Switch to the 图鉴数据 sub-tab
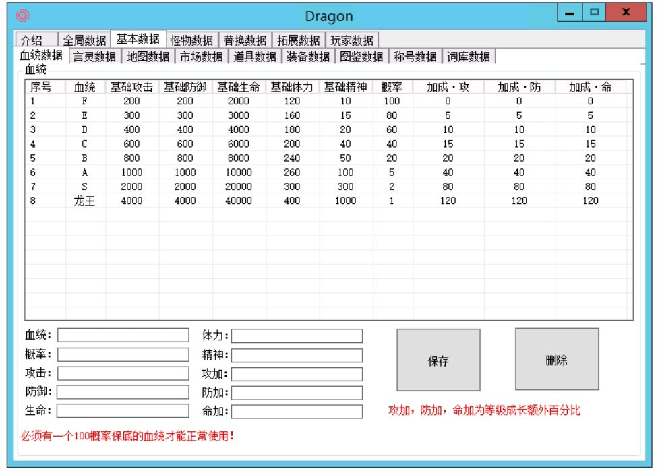660x475 pixels. point(361,57)
